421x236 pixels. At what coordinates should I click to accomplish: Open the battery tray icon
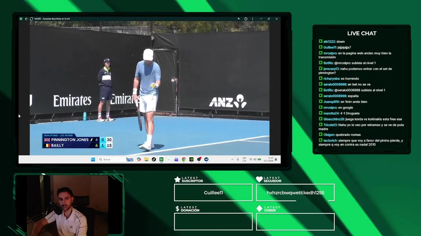(259, 159)
